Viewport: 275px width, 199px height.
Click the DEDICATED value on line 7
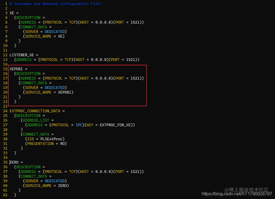(x=55, y=32)
